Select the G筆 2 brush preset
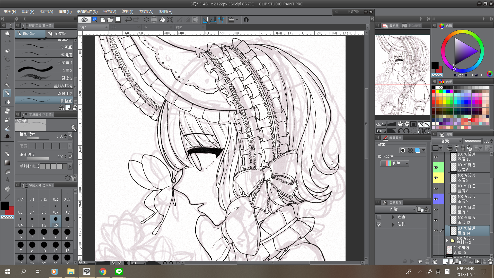The width and height of the screenshot is (494, 278). click(x=44, y=70)
